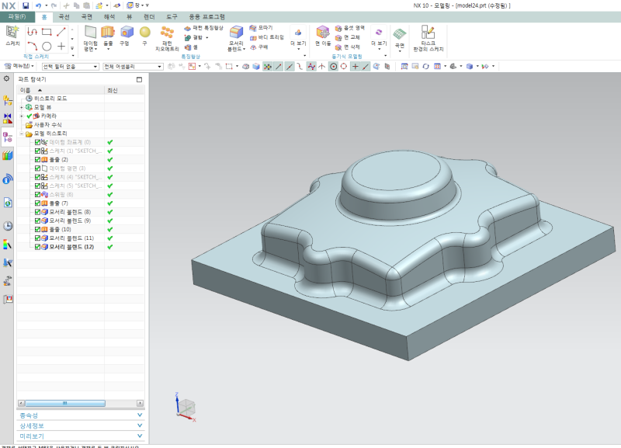621x448 pixels.
Task: Uncheck the 돌출 (7) feature checkbox
Action: (x=36, y=202)
